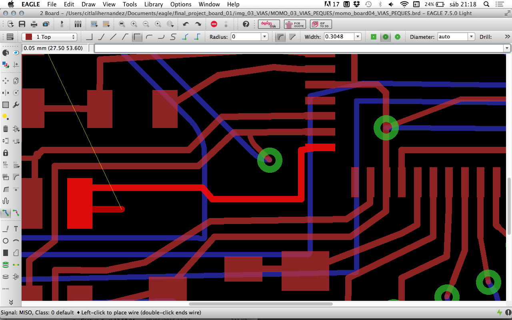Image resolution: width=512 pixels, height=320 pixels.
Task: Select the Via tool
Action: tap(6, 265)
